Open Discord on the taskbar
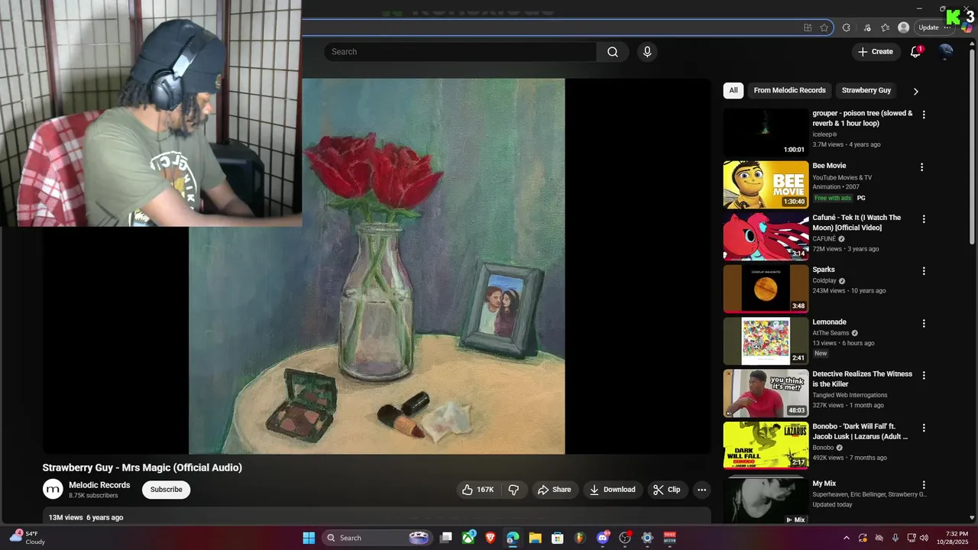Image resolution: width=978 pixels, height=550 pixels. pos(603,538)
